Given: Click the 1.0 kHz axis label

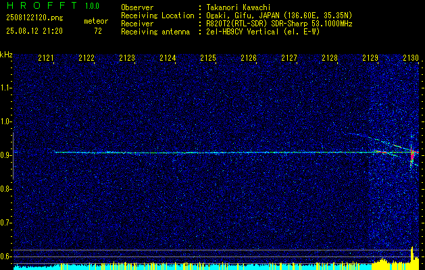Looking at the screenshot, I should click(x=5, y=122).
